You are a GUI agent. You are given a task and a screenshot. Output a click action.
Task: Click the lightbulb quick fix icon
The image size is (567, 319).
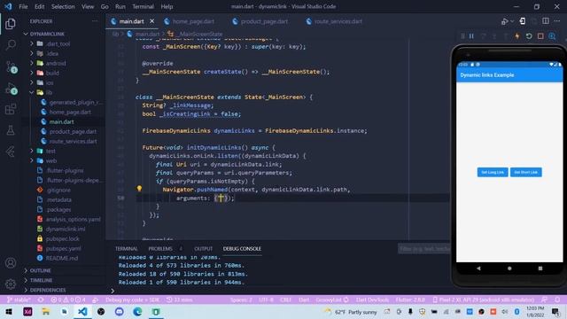(x=139, y=189)
